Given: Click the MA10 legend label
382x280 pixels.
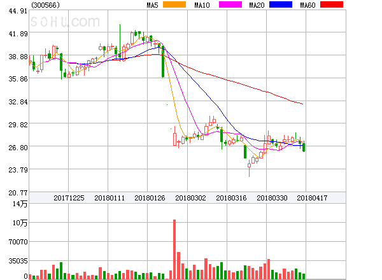Looking at the screenshot, I should pyautogui.click(x=202, y=5).
